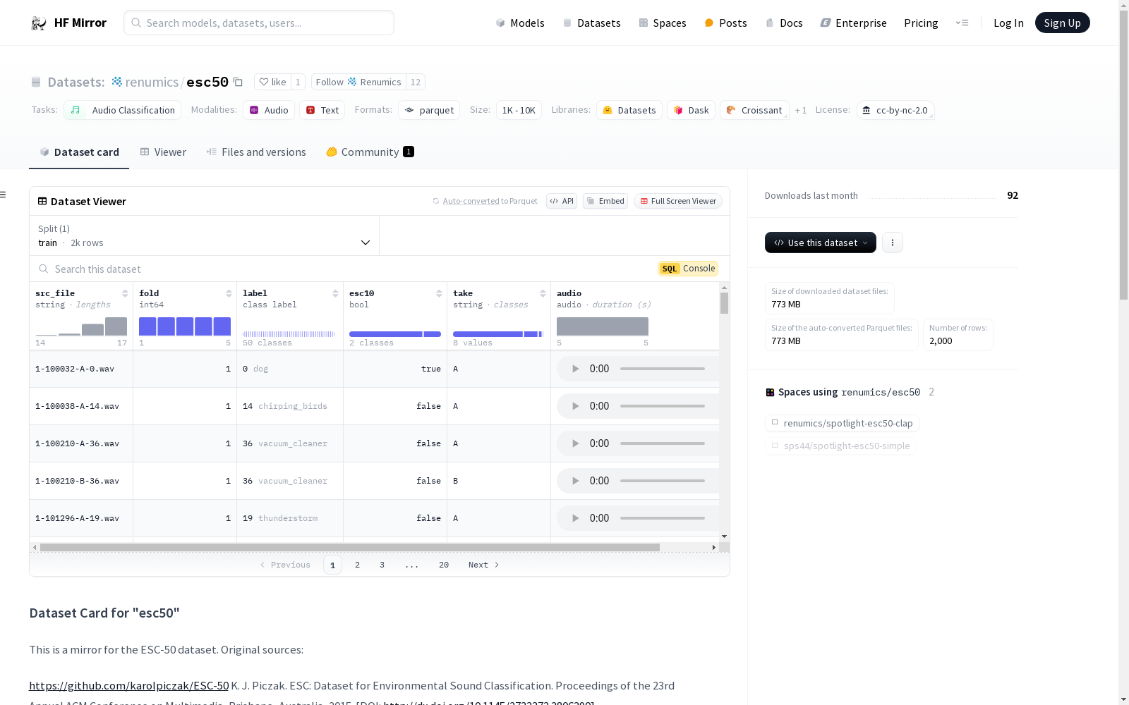Open Posts in top navigation
1129x705 pixels.
[x=726, y=23]
